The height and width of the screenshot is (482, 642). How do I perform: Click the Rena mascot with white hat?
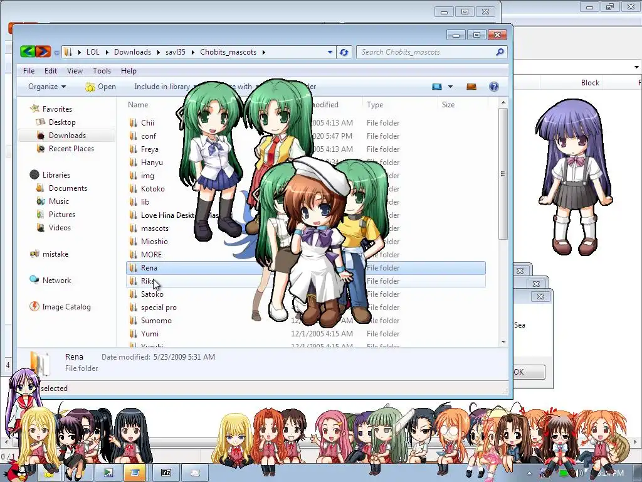[x=317, y=242]
